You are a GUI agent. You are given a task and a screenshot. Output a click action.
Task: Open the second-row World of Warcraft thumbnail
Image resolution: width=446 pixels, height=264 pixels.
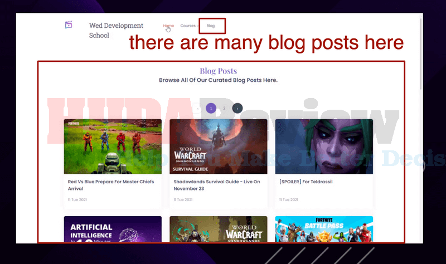click(x=219, y=229)
